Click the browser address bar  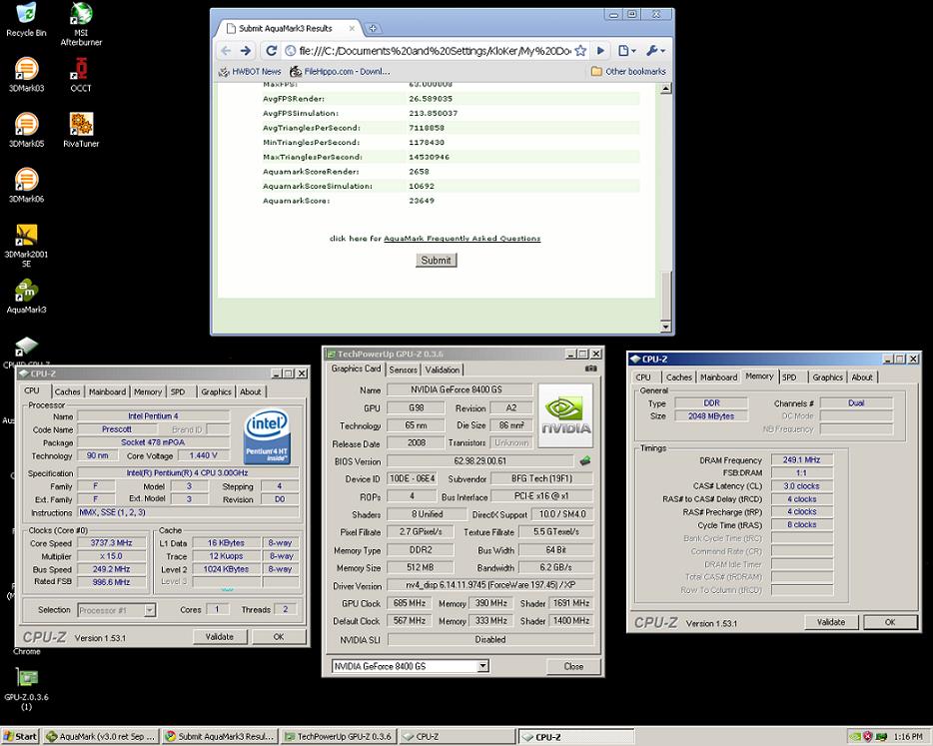pyautogui.click(x=434, y=51)
